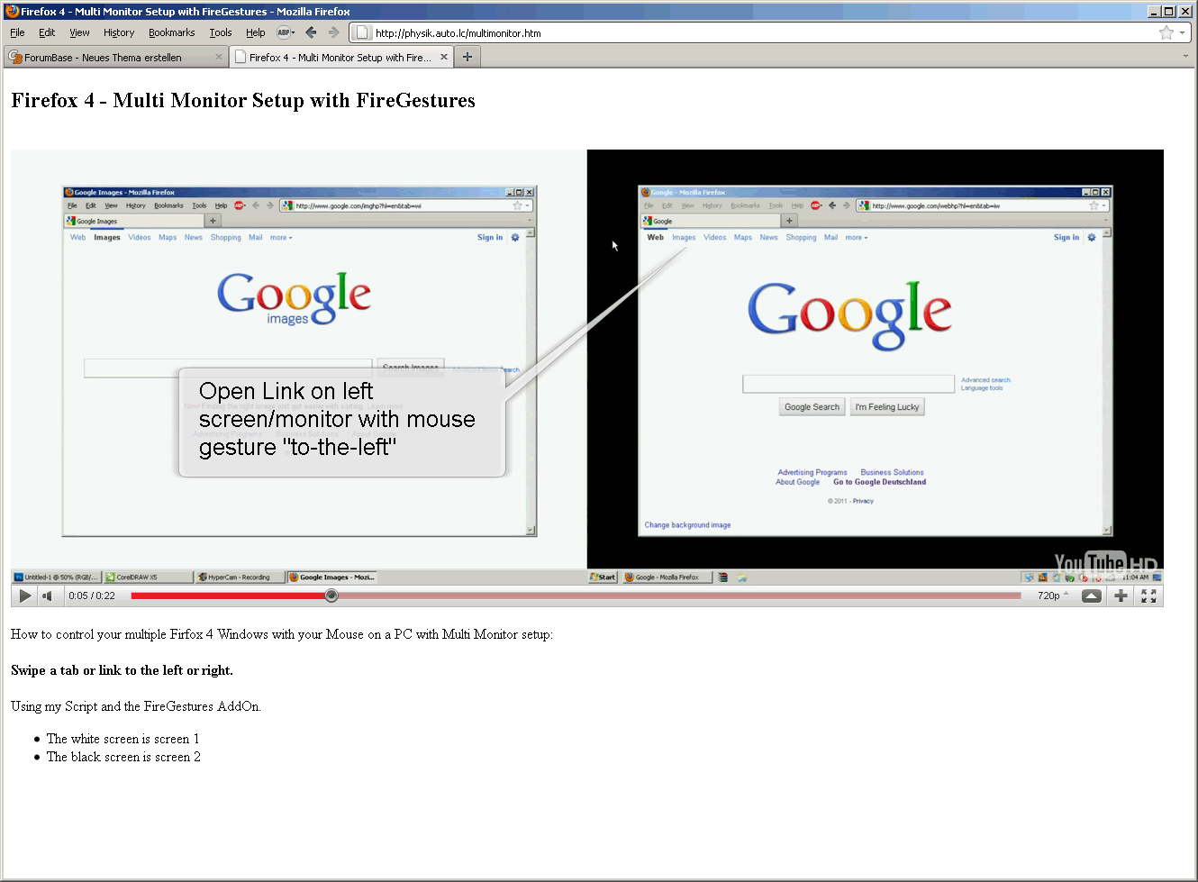Viewport: 1198px width, 882px height.
Task: Select the Firefox 4 - Multi Monitor Setup tab
Action: [340, 57]
